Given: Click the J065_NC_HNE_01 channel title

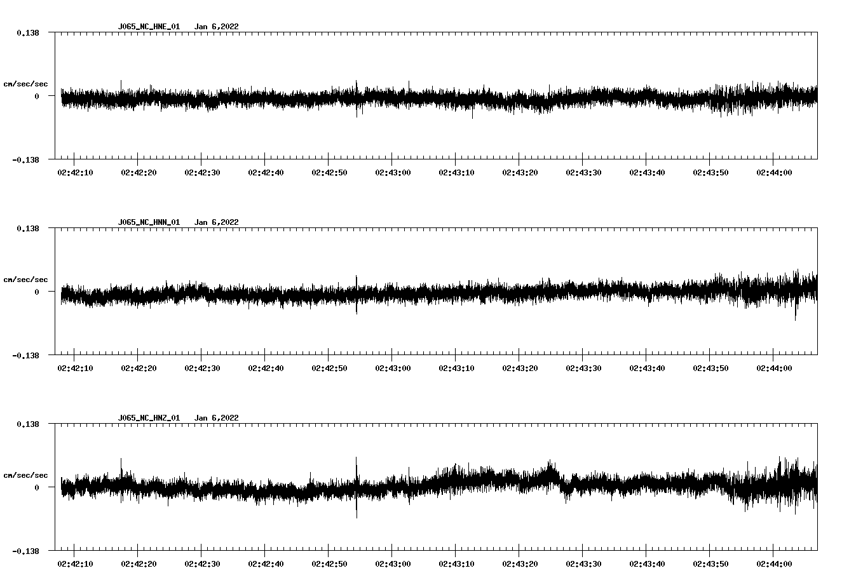Looking at the screenshot, I should (x=149, y=27).
